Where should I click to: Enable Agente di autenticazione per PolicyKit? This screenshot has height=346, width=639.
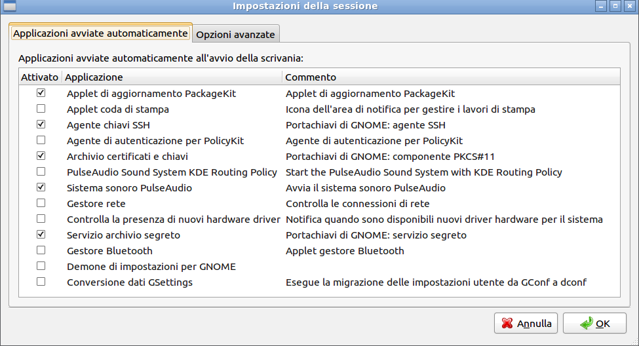click(41, 140)
